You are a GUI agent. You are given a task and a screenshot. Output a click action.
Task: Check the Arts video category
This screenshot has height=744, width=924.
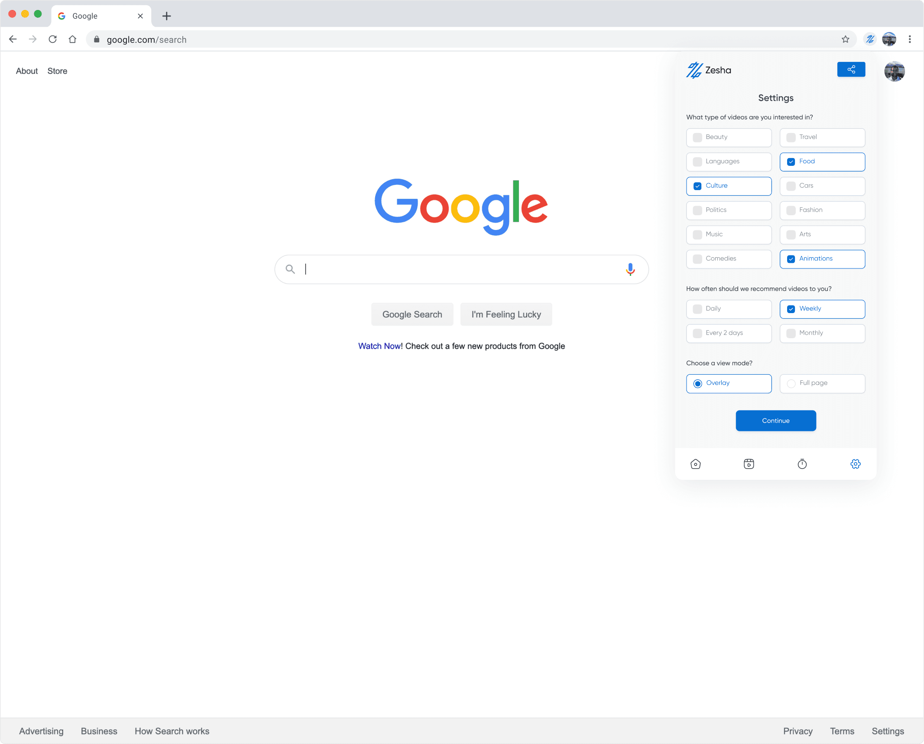[x=822, y=234]
